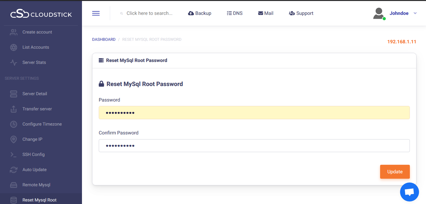Click the search magnifier icon
This screenshot has width=426, height=204.
122,14
